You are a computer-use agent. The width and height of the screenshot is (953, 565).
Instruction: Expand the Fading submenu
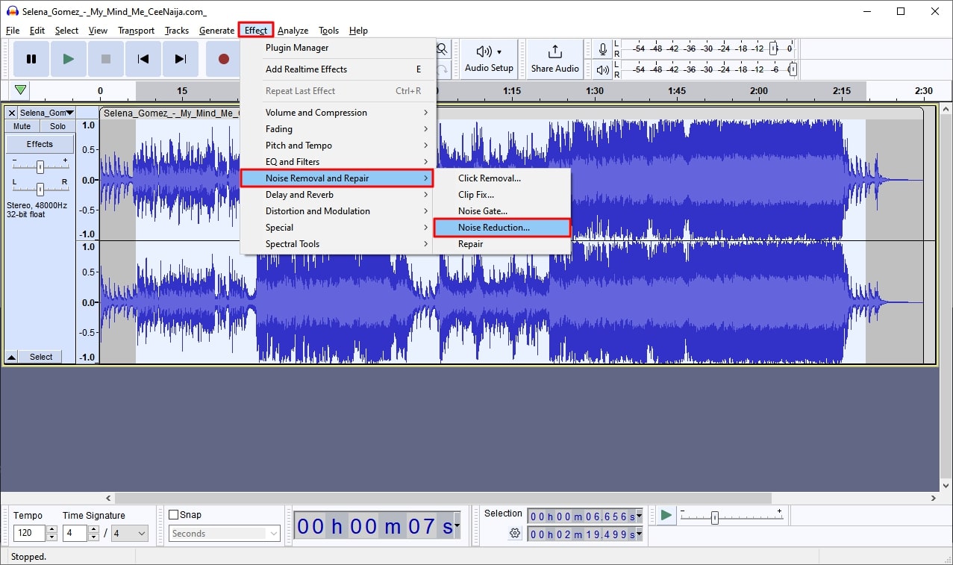coord(338,129)
